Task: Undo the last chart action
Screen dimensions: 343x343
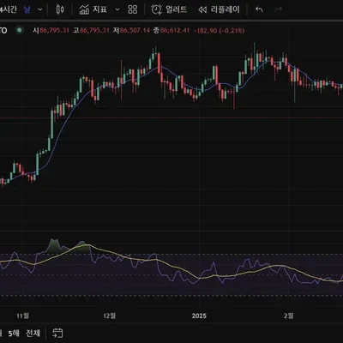Action: (x=259, y=9)
